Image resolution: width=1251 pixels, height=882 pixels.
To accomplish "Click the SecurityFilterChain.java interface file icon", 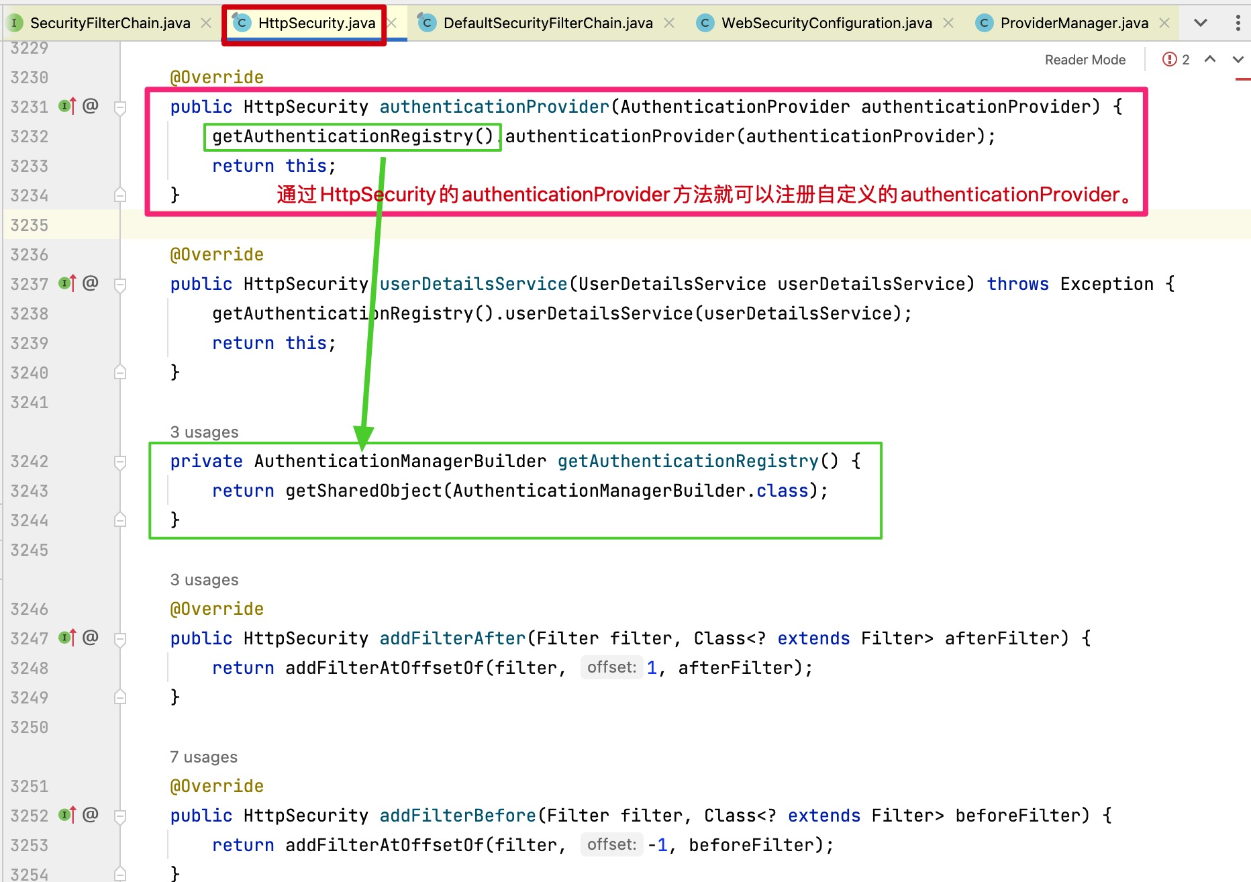I will [x=14, y=23].
